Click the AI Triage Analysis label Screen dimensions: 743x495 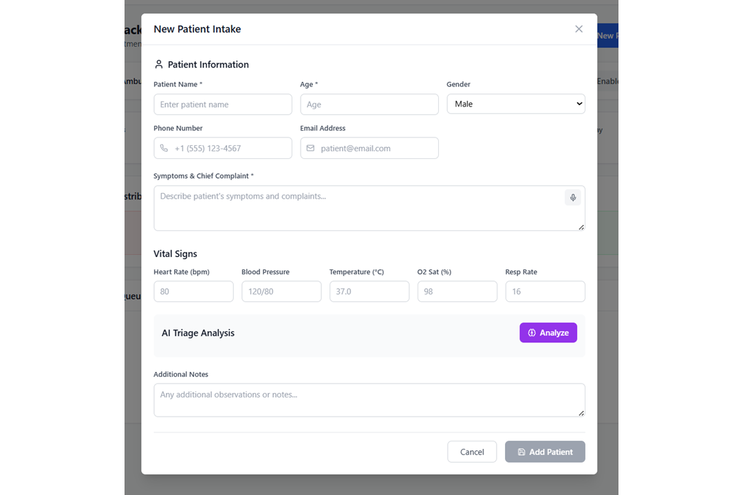[198, 333]
